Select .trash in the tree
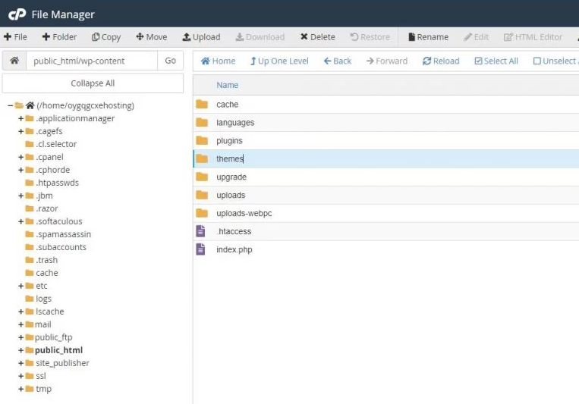Screen dimensions: 579x404 tap(46, 260)
